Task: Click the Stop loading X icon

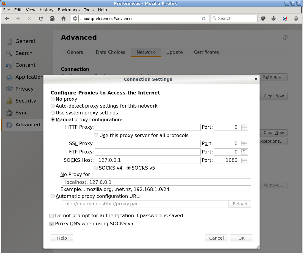Action: click(x=29, y=18)
